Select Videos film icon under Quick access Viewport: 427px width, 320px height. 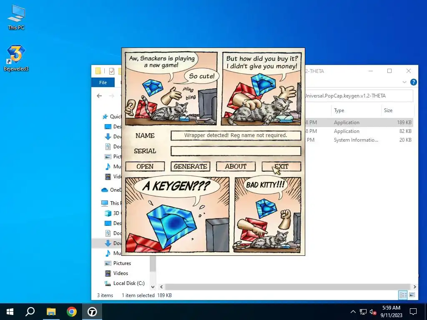click(108, 177)
